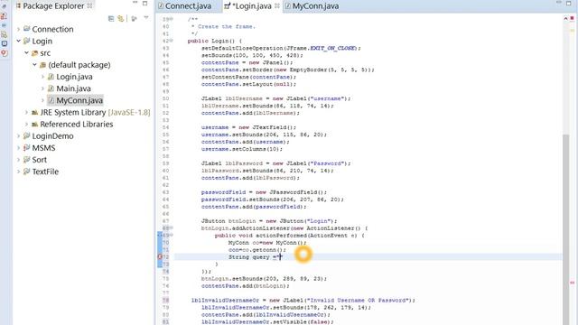Click the Main.java file icon

click(51, 88)
